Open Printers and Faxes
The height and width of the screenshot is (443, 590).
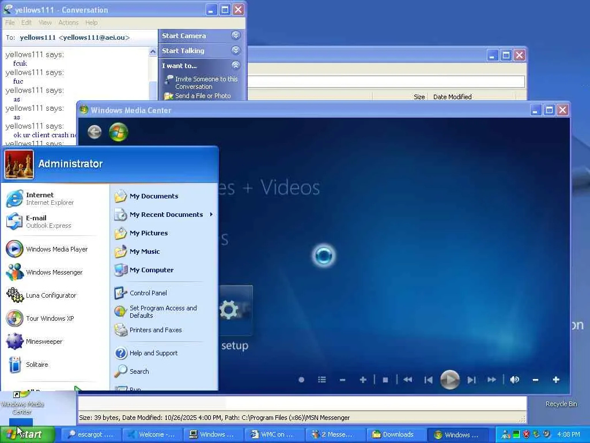click(148, 330)
